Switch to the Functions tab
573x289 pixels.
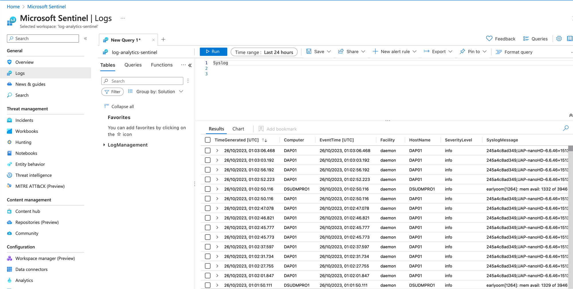[162, 65]
